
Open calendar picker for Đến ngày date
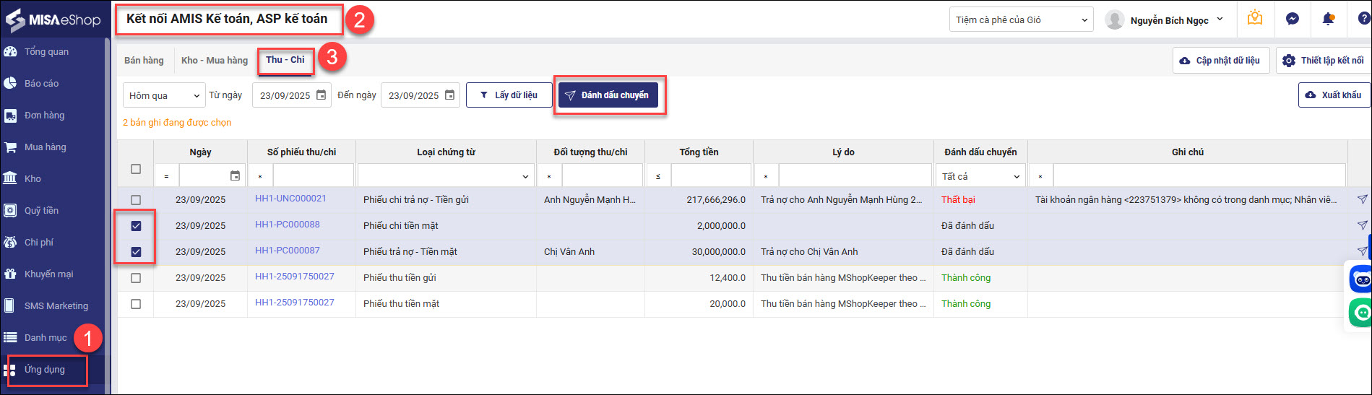pos(450,95)
